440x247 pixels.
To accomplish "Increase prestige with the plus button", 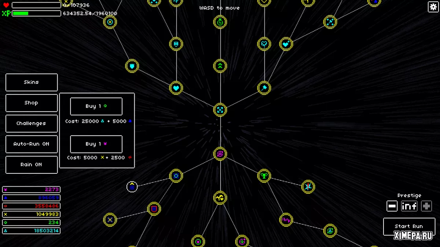I will (426, 206).
